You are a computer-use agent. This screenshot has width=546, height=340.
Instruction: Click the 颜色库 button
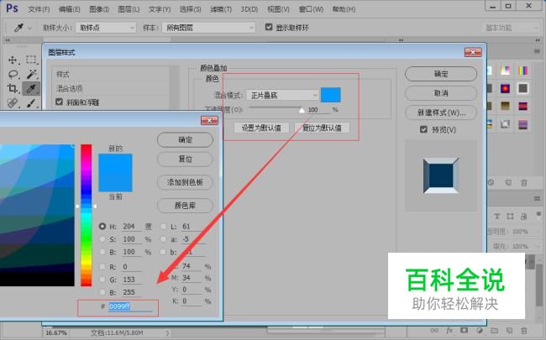(185, 206)
